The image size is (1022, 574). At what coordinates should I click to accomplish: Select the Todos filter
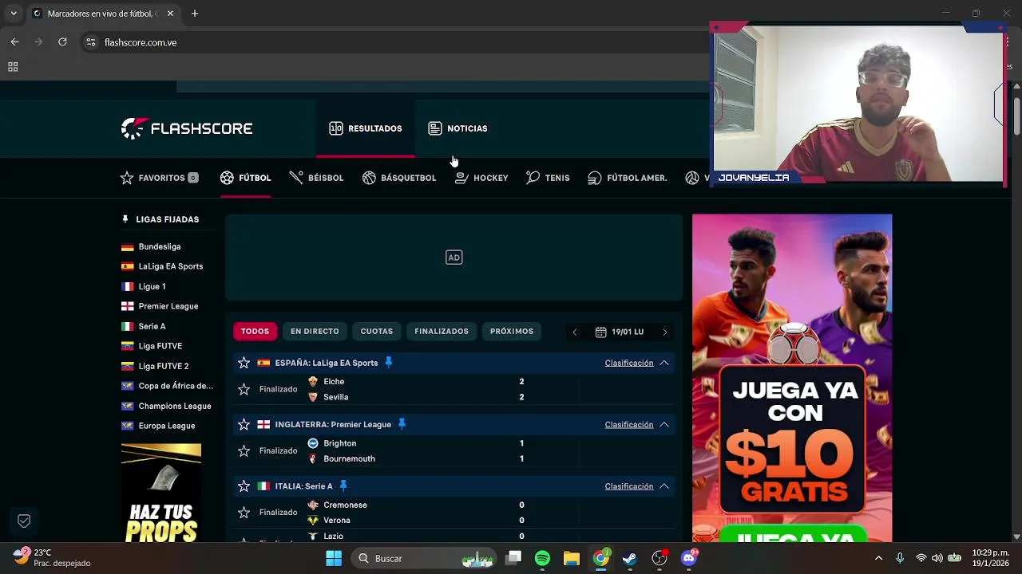click(255, 331)
